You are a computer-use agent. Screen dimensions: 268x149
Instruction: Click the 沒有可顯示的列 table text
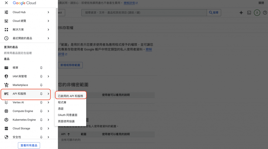click(71, 140)
